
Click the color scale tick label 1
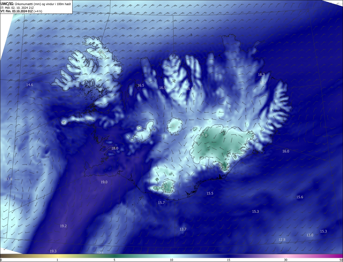57,260
